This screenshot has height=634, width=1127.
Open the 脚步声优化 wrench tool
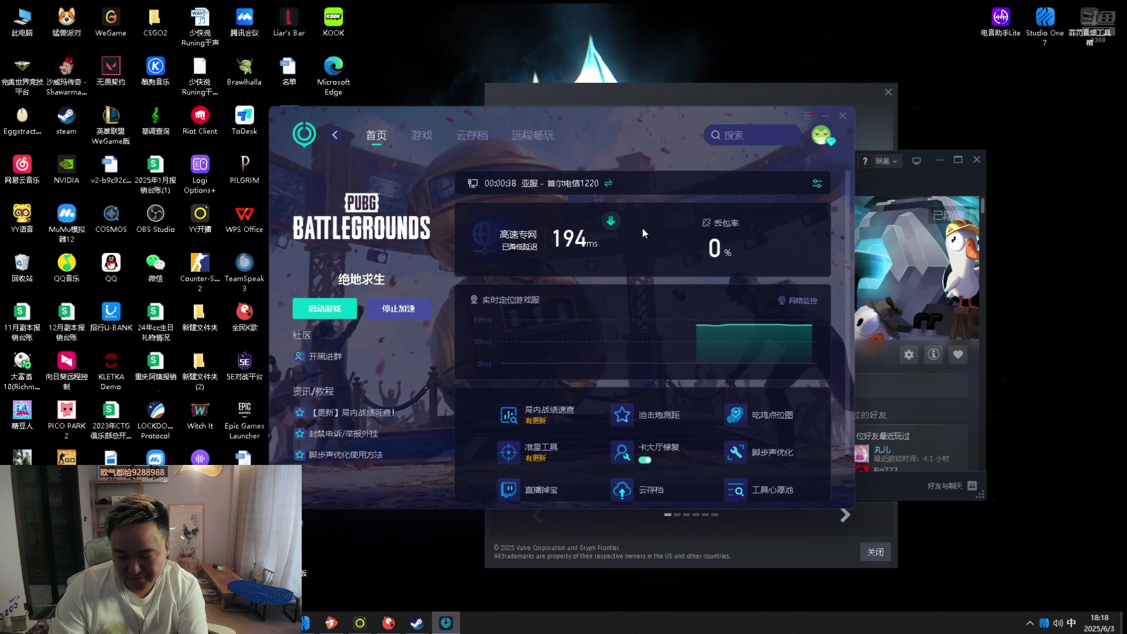coord(735,452)
